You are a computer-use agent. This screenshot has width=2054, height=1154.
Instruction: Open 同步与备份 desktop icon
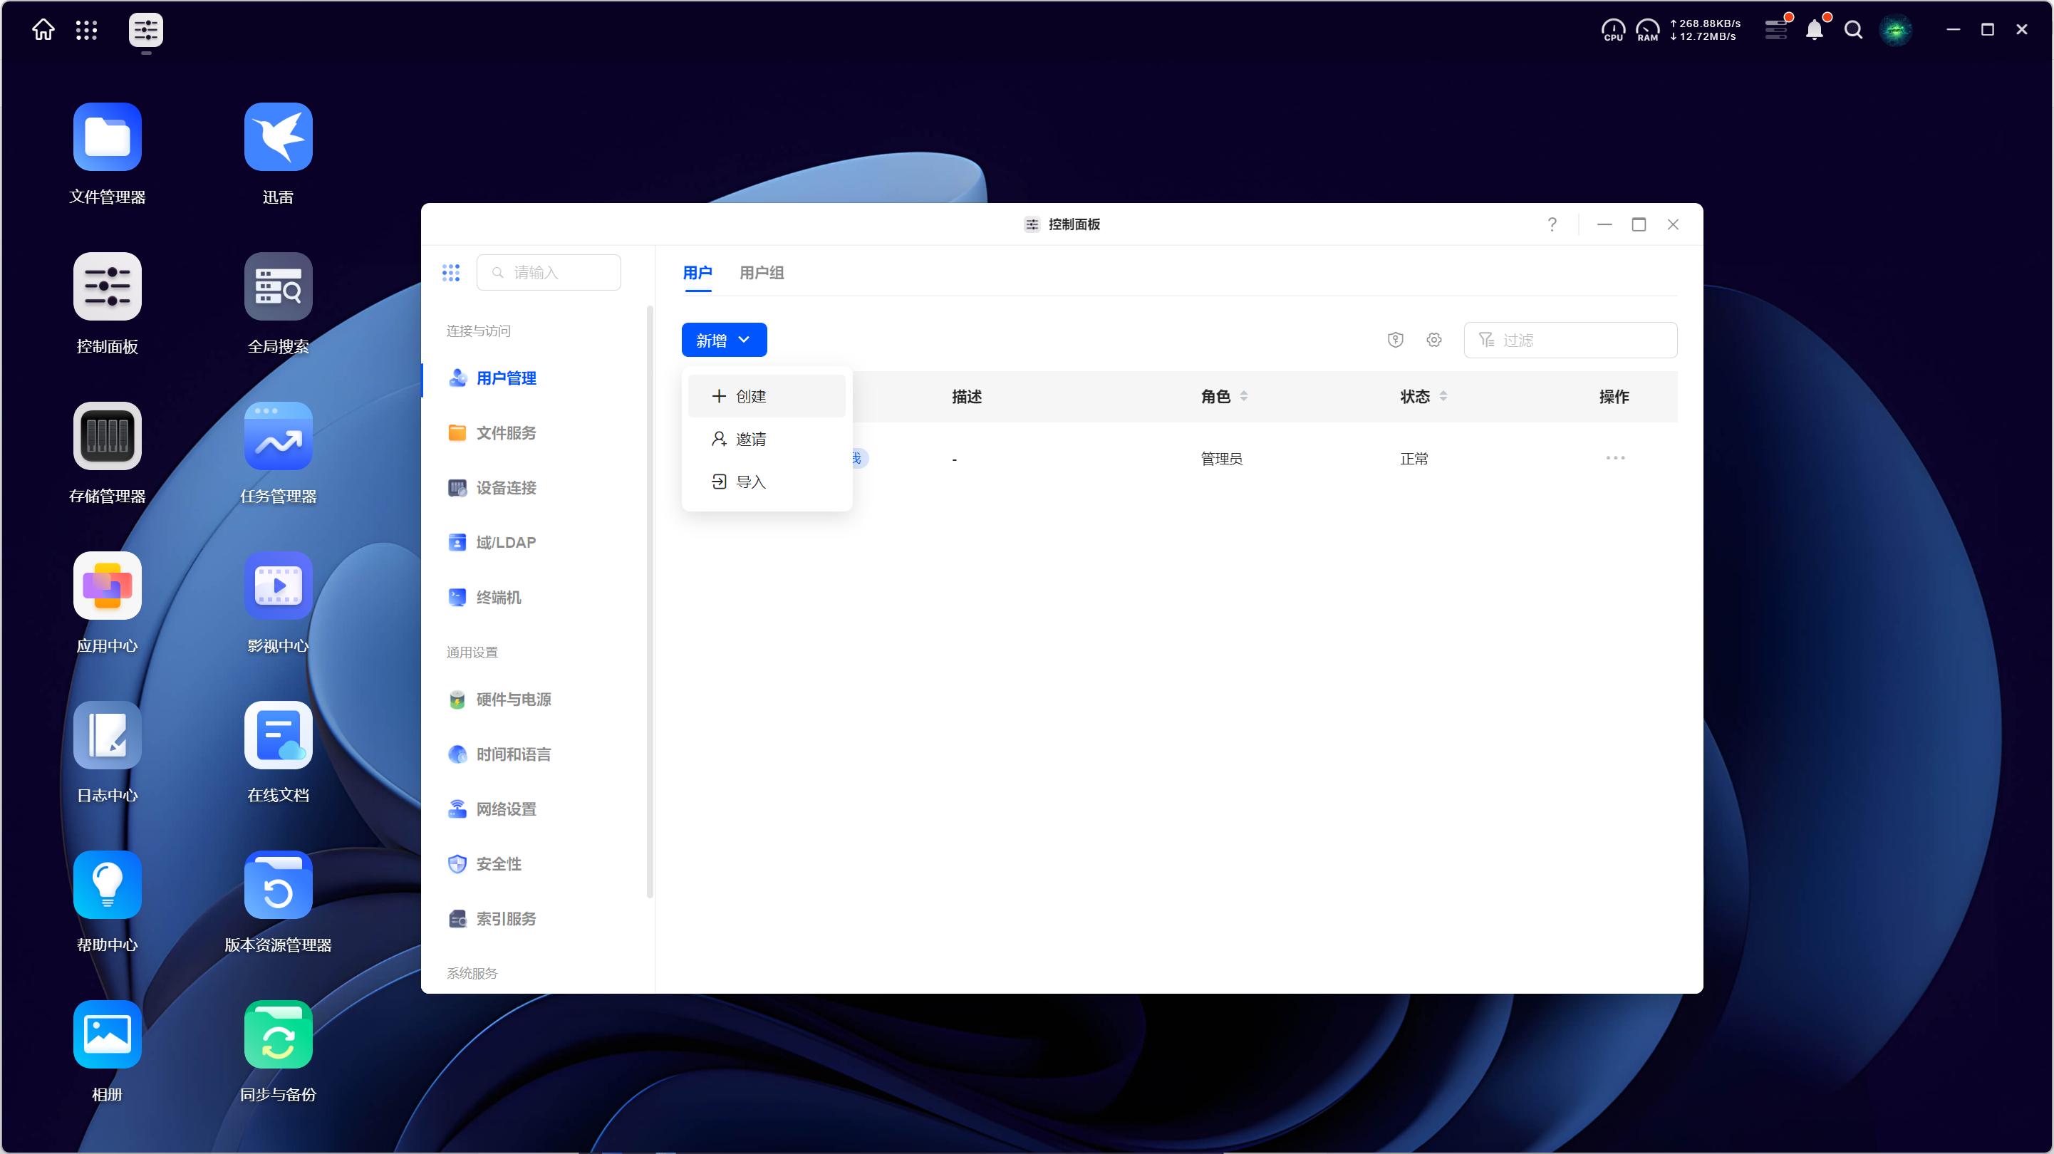pos(279,1034)
